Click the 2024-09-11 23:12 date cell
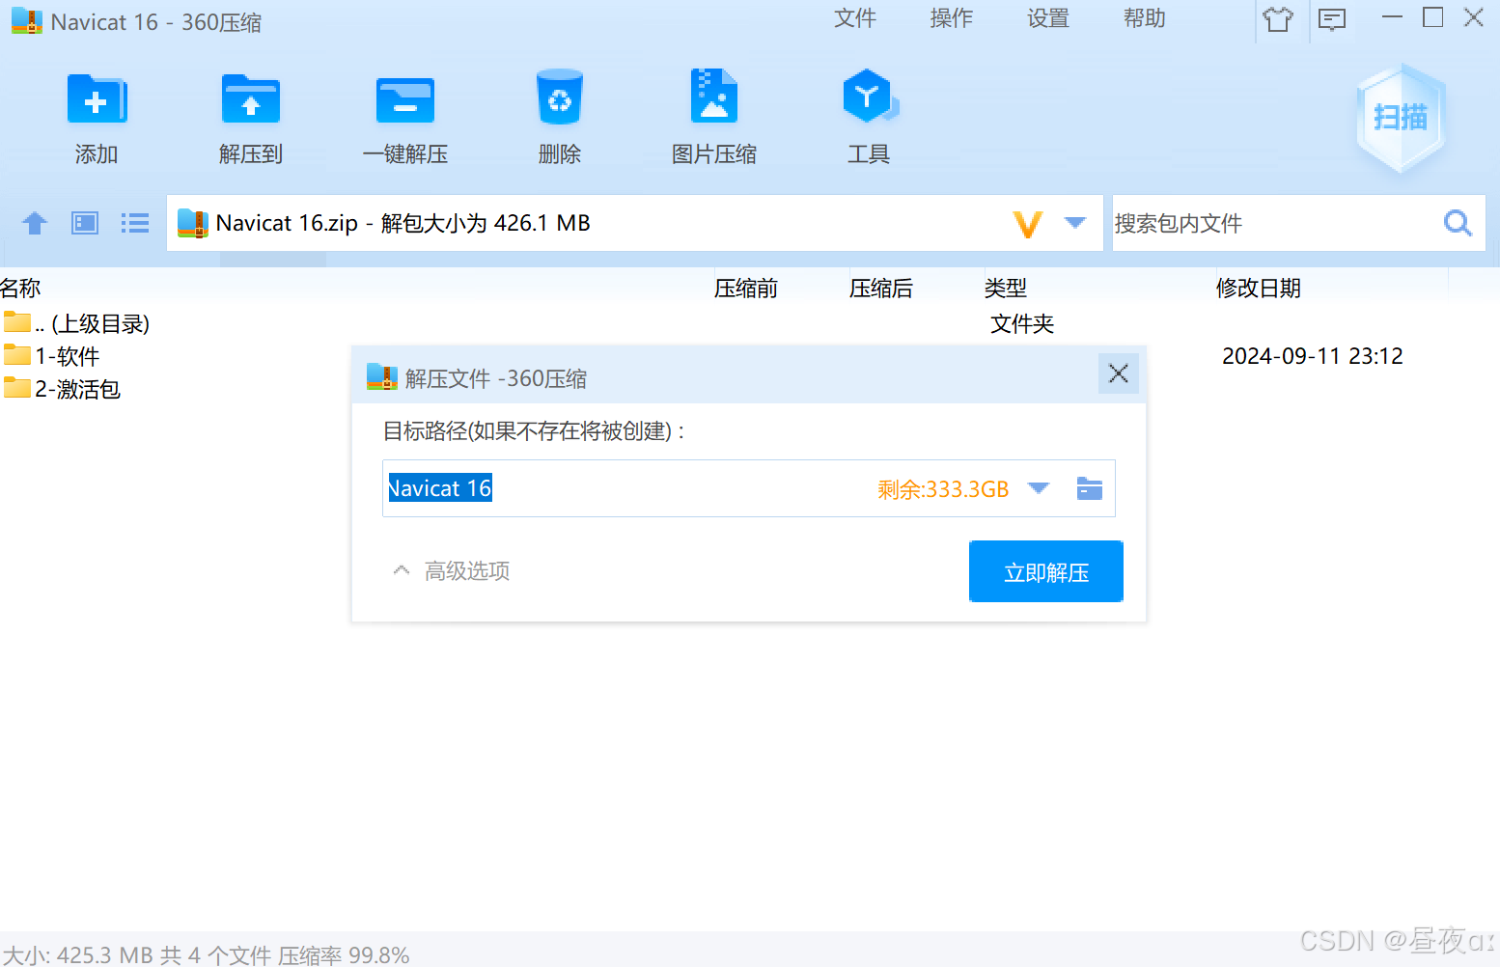 [x=1313, y=356]
